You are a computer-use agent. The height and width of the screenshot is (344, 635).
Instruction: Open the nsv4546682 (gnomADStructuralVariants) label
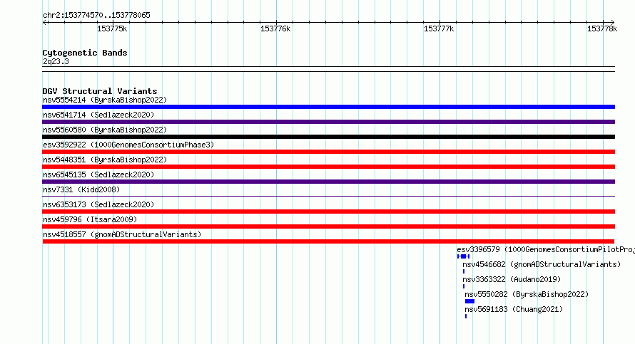point(542,264)
